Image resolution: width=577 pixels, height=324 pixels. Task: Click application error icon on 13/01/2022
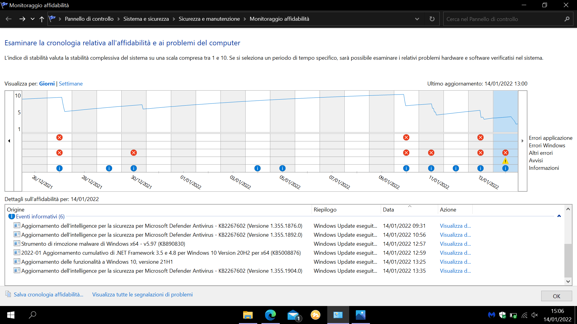[481, 137]
